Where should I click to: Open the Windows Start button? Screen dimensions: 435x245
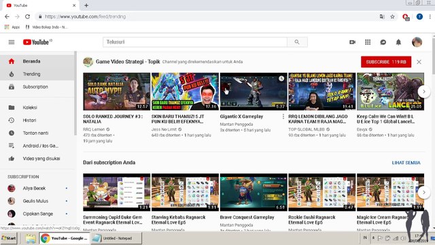(x=9, y=238)
